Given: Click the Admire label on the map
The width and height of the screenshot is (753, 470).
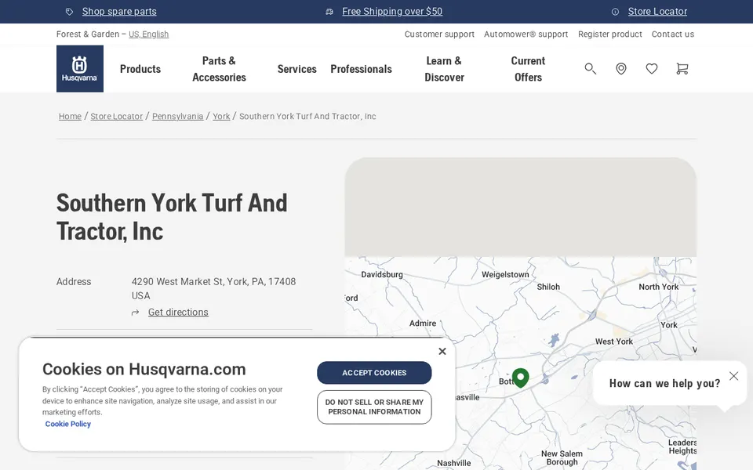Looking at the screenshot, I should 423,324.
